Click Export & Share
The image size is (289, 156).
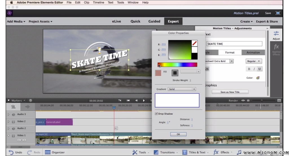(267, 21)
